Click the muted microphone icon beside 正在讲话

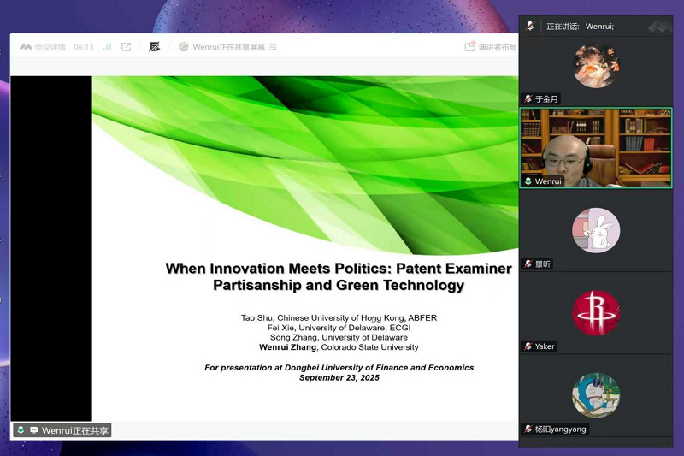click(531, 27)
